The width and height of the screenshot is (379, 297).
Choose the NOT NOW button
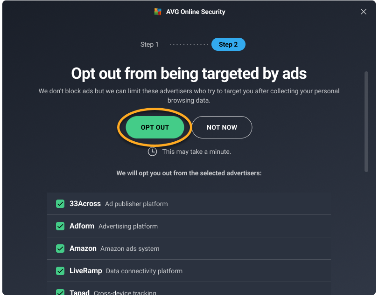(222, 127)
